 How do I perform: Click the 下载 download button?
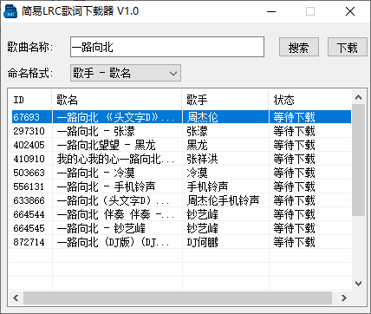pos(348,47)
